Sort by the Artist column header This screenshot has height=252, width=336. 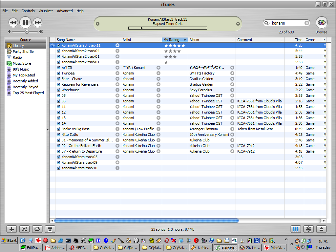(x=141, y=40)
